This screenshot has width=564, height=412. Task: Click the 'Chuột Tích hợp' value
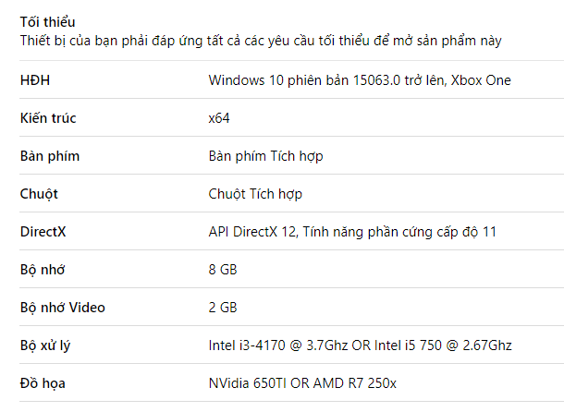pos(255,194)
